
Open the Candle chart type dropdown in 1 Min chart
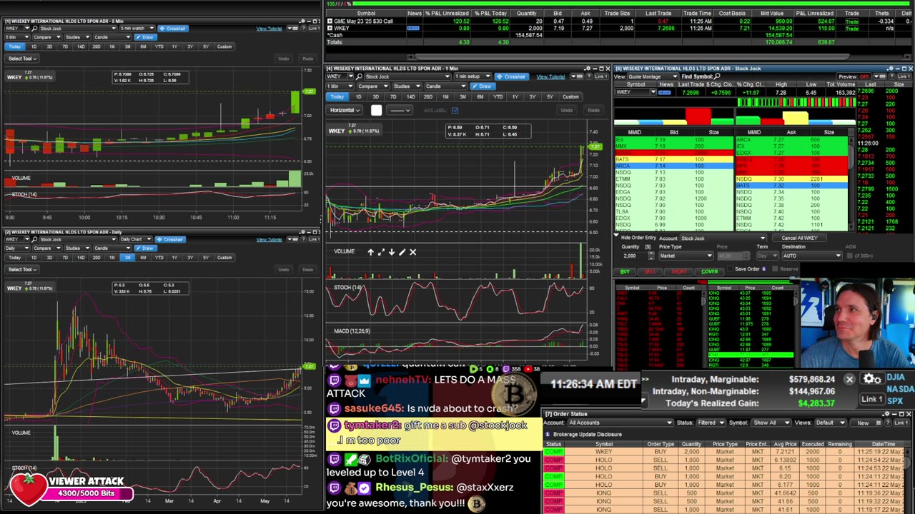[x=447, y=86]
